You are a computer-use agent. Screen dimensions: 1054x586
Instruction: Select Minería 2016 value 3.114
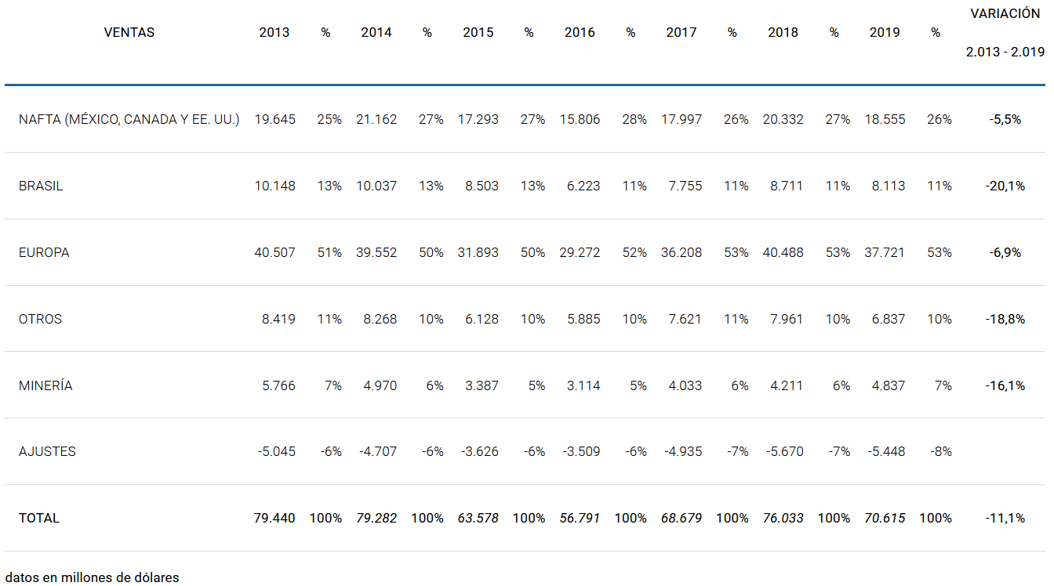[x=580, y=385]
